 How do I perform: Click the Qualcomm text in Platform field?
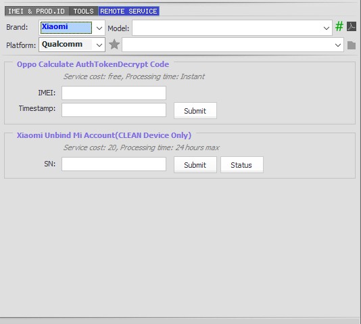(x=62, y=44)
